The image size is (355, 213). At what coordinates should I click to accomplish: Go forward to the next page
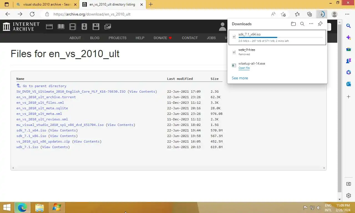pos(20,14)
